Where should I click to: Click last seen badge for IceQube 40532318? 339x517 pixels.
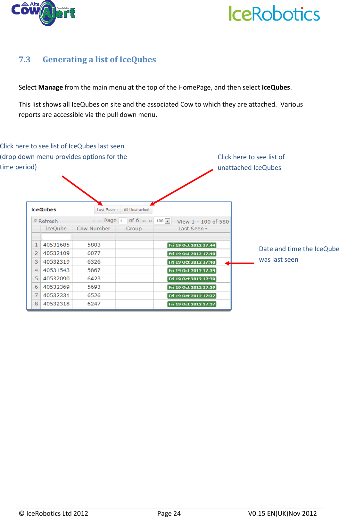coord(192,304)
